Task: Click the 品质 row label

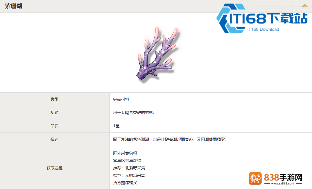Action: point(54,126)
